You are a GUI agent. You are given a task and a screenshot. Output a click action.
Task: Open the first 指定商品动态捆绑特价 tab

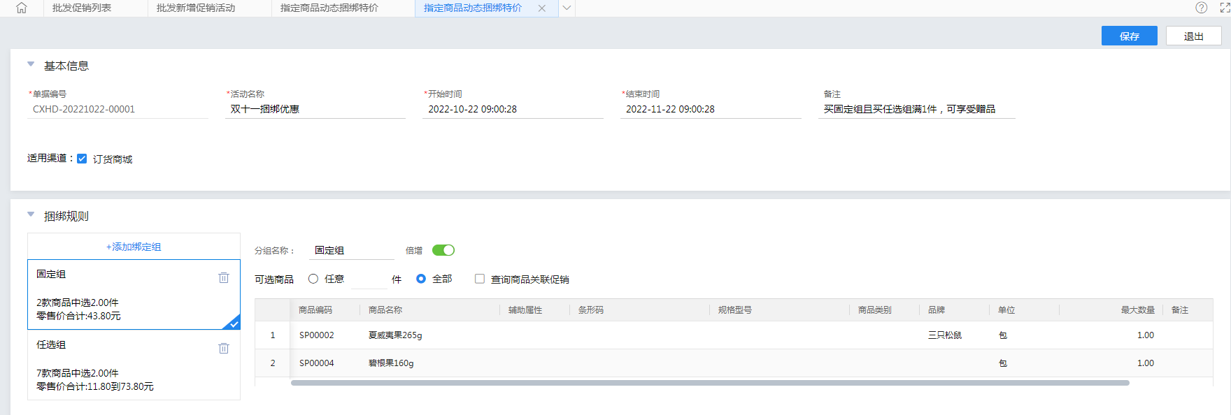point(329,8)
